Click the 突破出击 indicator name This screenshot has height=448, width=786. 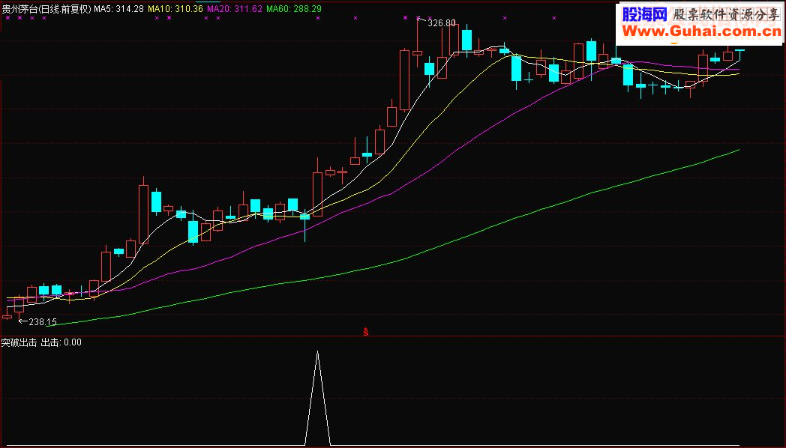click(19, 342)
